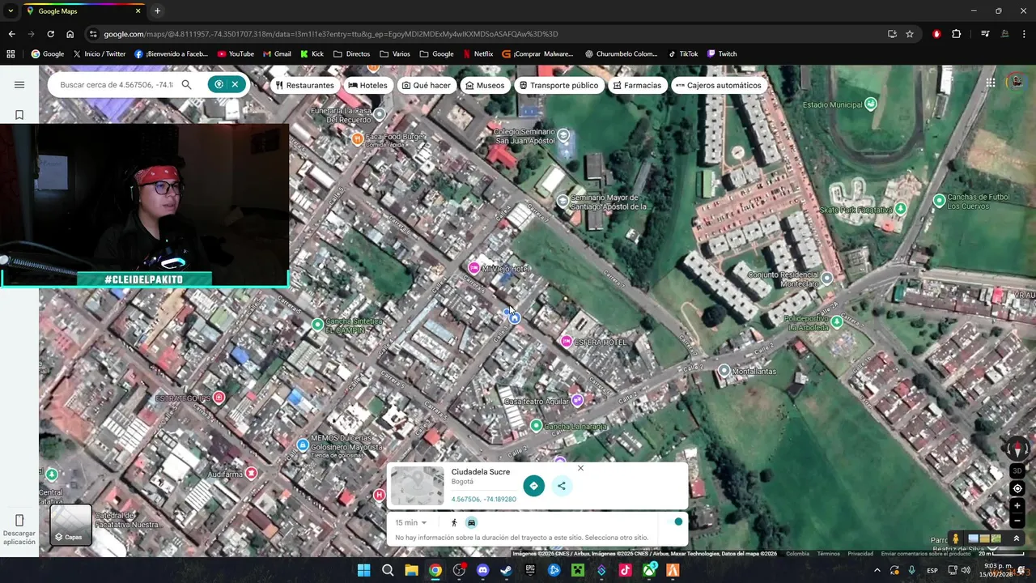Close the Ciudadela Sucre card
This screenshot has width=1036, height=583.
click(x=580, y=468)
